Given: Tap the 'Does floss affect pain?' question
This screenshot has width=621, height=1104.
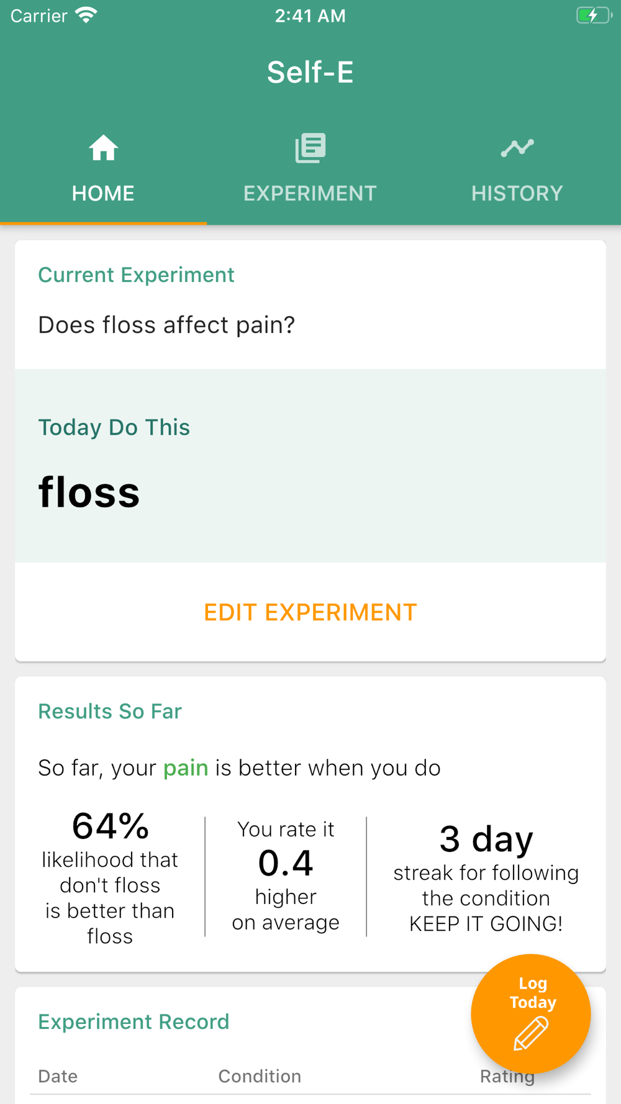Looking at the screenshot, I should click(166, 325).
